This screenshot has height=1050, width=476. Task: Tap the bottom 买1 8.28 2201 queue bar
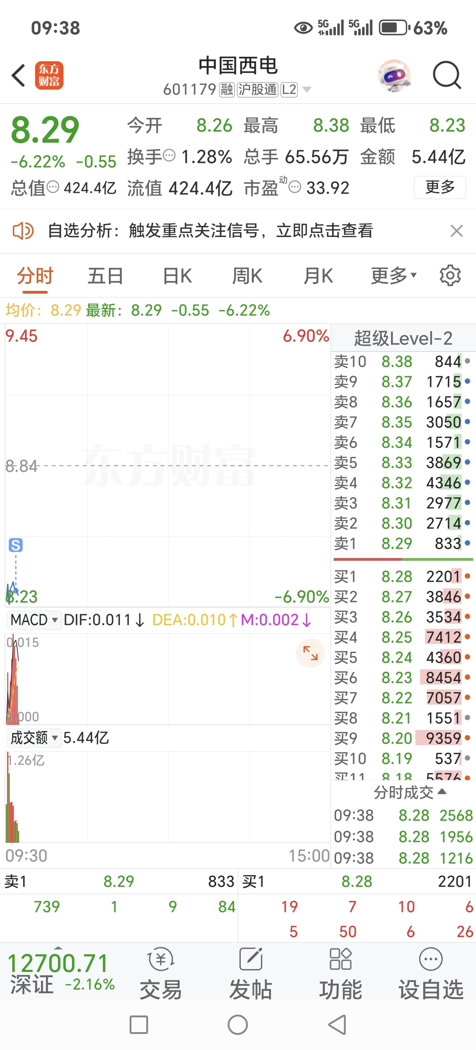[357, 881]
